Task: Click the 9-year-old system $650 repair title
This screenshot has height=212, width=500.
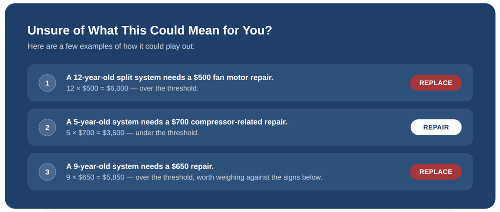Action: click(x=140, y=167)
